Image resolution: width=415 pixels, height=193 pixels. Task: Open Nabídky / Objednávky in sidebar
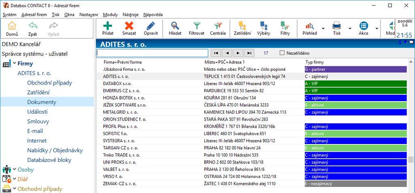55,151
